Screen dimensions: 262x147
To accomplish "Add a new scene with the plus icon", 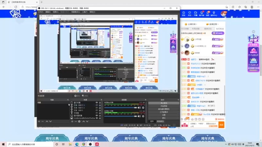I will 39,122.
